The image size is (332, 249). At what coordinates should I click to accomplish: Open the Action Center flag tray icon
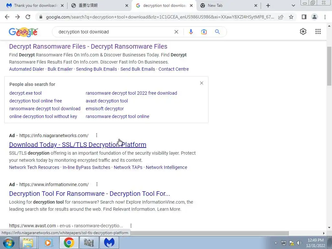pyautogui.click(x=291, y=243)
